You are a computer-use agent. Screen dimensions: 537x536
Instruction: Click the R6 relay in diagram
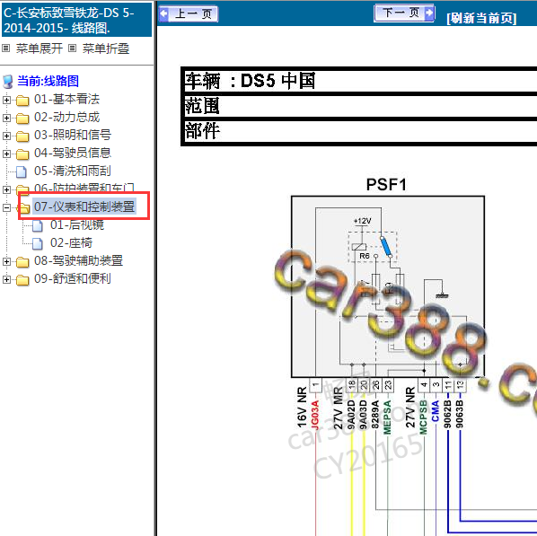click(x=364, y=256)
